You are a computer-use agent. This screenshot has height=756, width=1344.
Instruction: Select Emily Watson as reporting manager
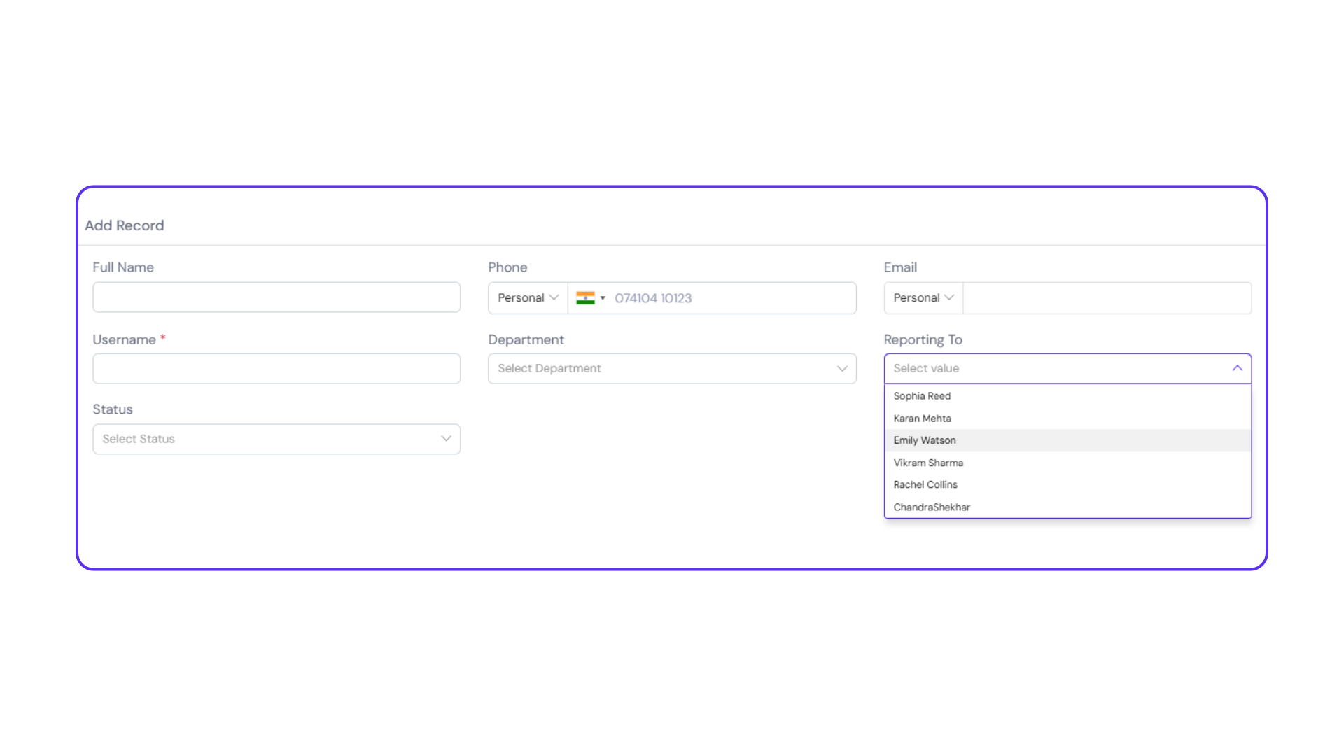click(924, 440)
